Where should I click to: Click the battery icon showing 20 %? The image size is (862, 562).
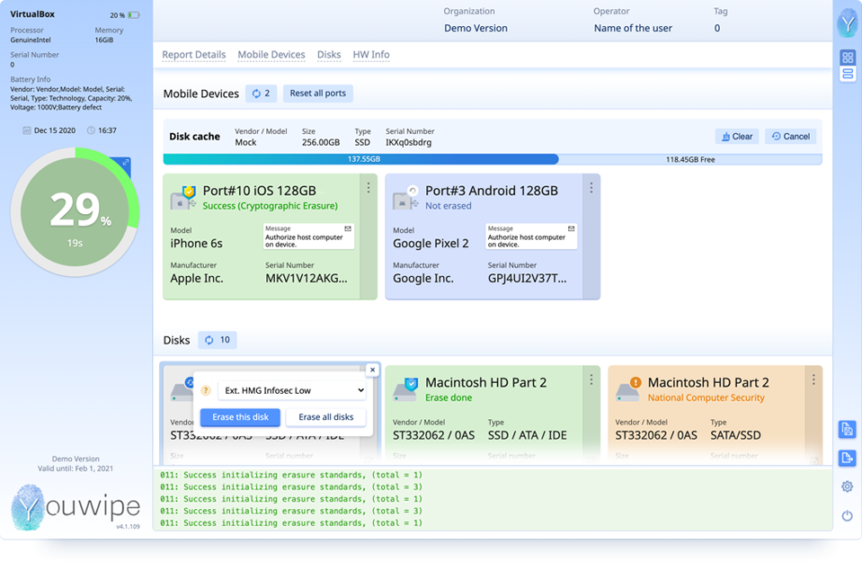[x=134, y=15]
